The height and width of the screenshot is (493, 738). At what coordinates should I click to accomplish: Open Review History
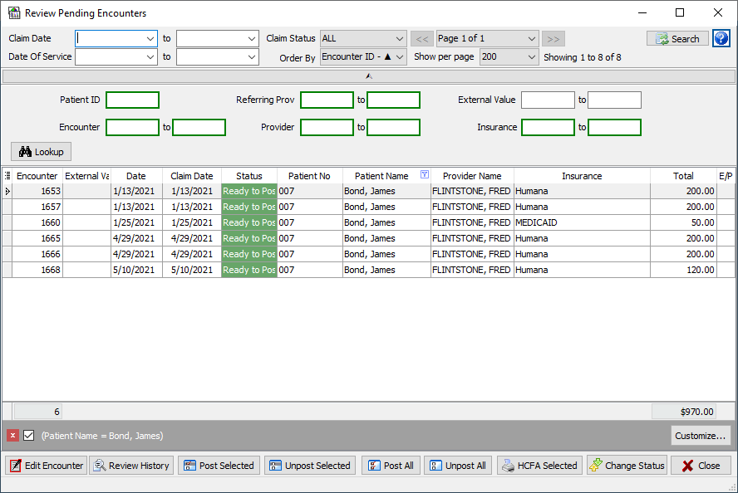[131, 466]
